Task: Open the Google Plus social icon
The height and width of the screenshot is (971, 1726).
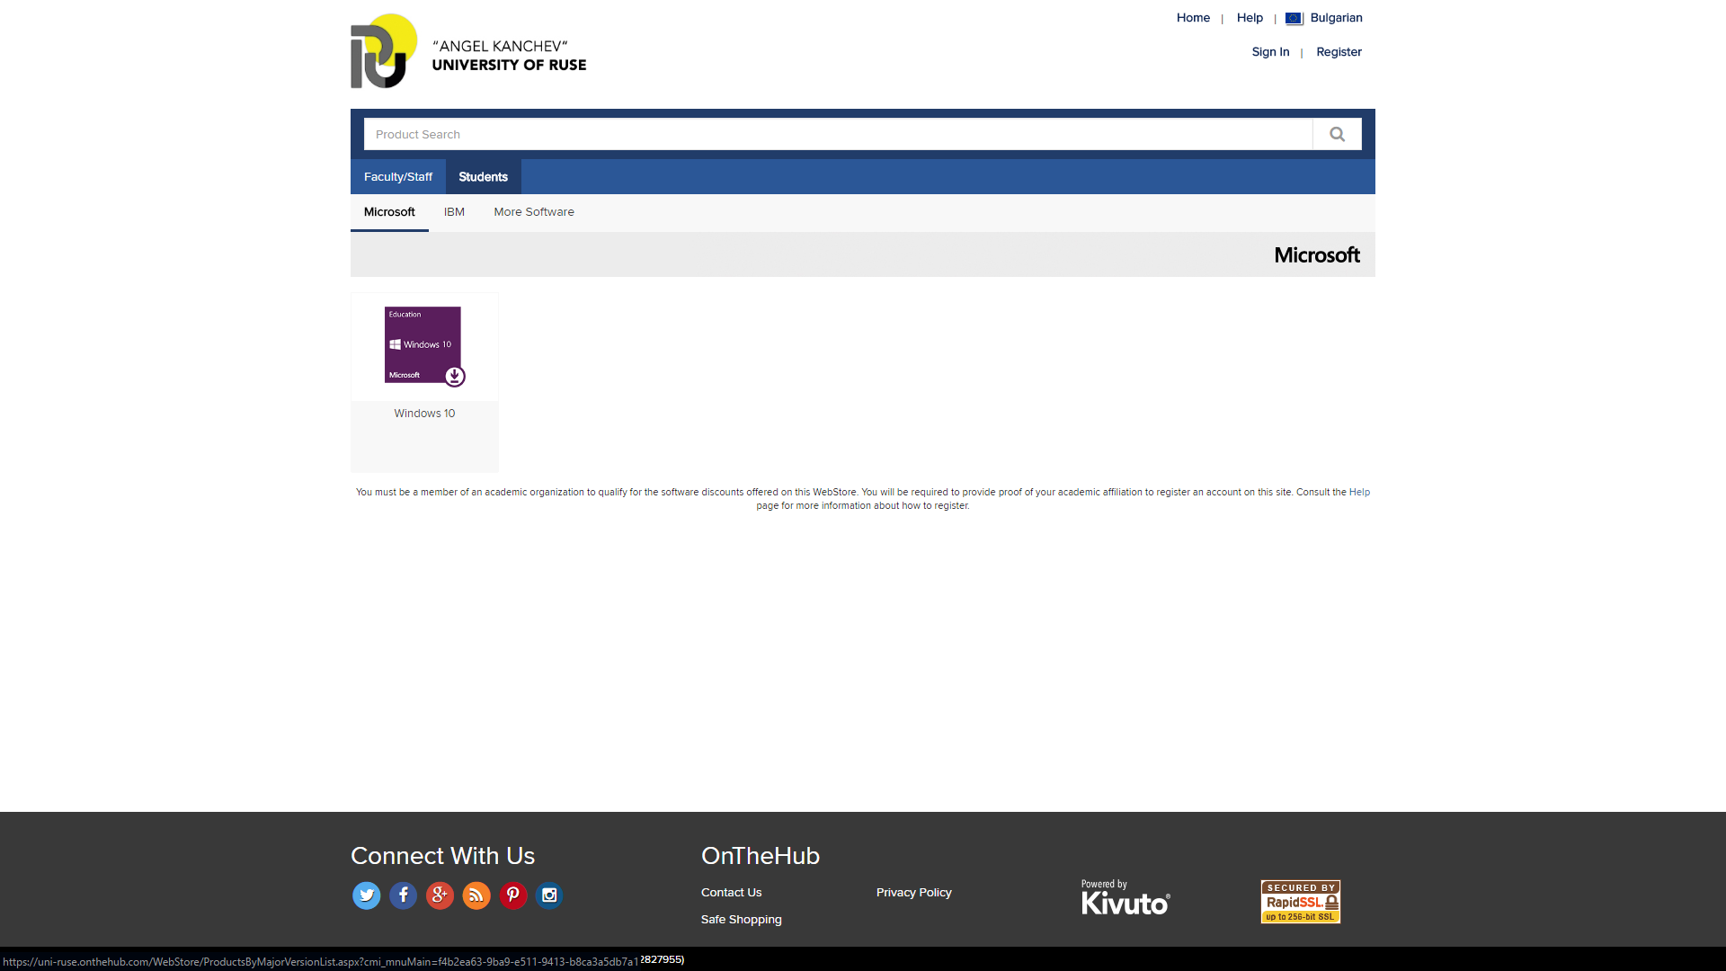Action: pos(440,895)
